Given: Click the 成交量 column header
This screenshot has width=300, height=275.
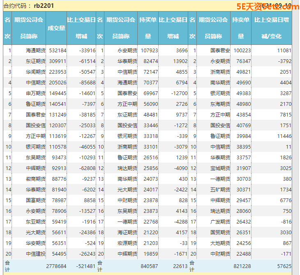Looking at the screenshot, I should tap(56, 28).
